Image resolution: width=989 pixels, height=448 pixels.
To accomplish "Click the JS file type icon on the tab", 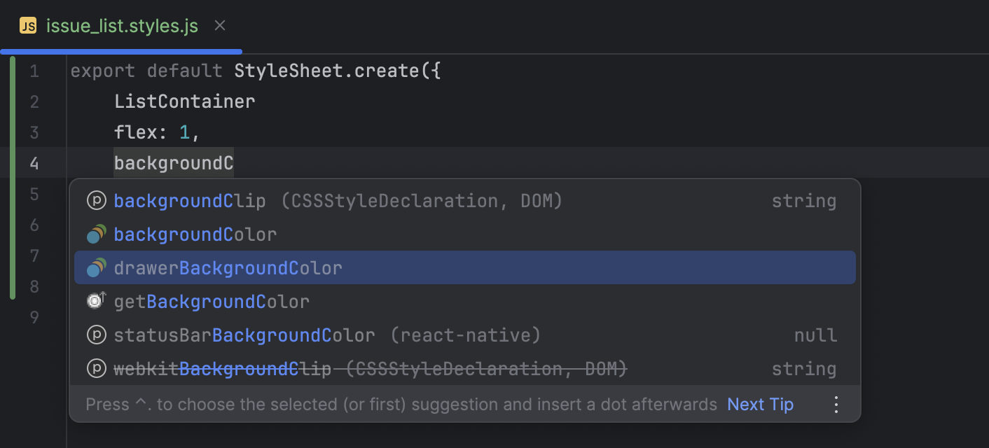I will [x=27, y=26].
